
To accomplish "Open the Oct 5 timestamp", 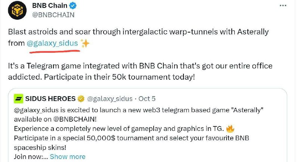I will 147,99.
